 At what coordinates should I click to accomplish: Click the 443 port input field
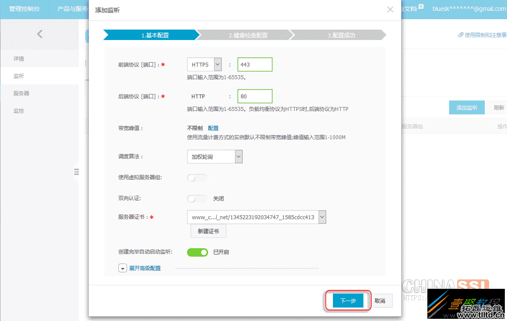point(255,64)
